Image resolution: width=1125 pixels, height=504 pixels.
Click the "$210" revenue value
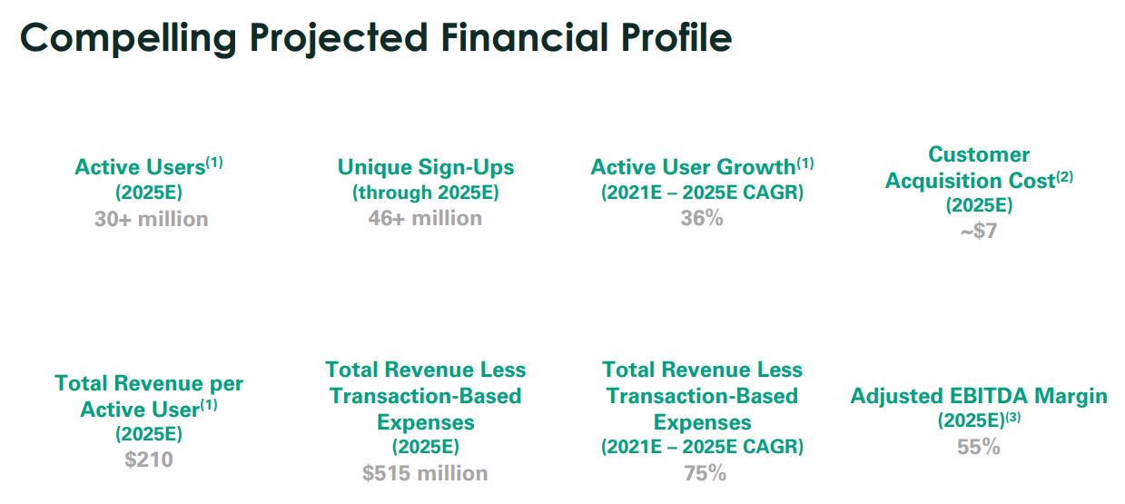(149, 460)
